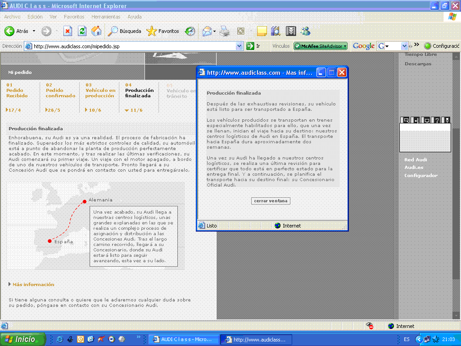Expand hidden tray icons with the round arrow
This screenshot has height=346, width=461.
[419, 339]
